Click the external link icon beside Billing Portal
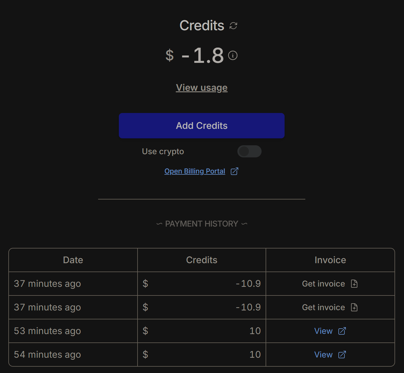Viewport: 404px width, 373px height. [x=235, y=171]
